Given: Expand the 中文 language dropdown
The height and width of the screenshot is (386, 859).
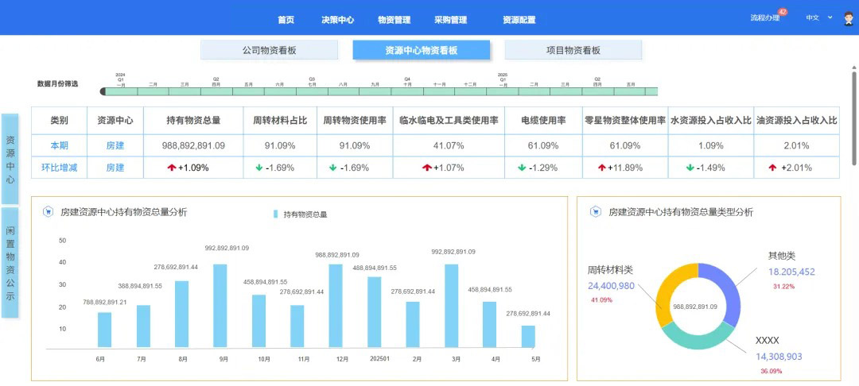Looking at the screenshot, I should [x=819, y=17].
